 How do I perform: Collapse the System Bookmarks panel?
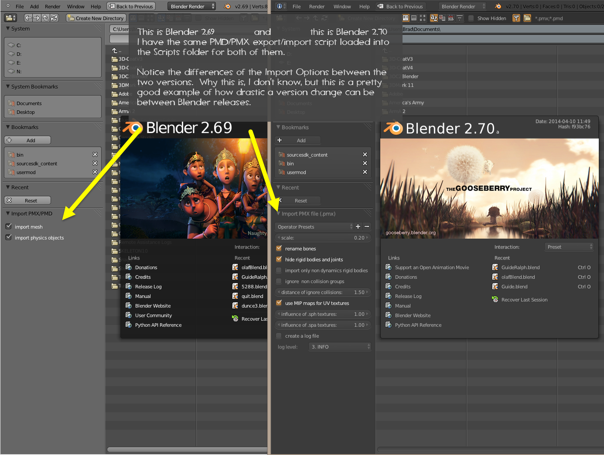click(8, 86)
